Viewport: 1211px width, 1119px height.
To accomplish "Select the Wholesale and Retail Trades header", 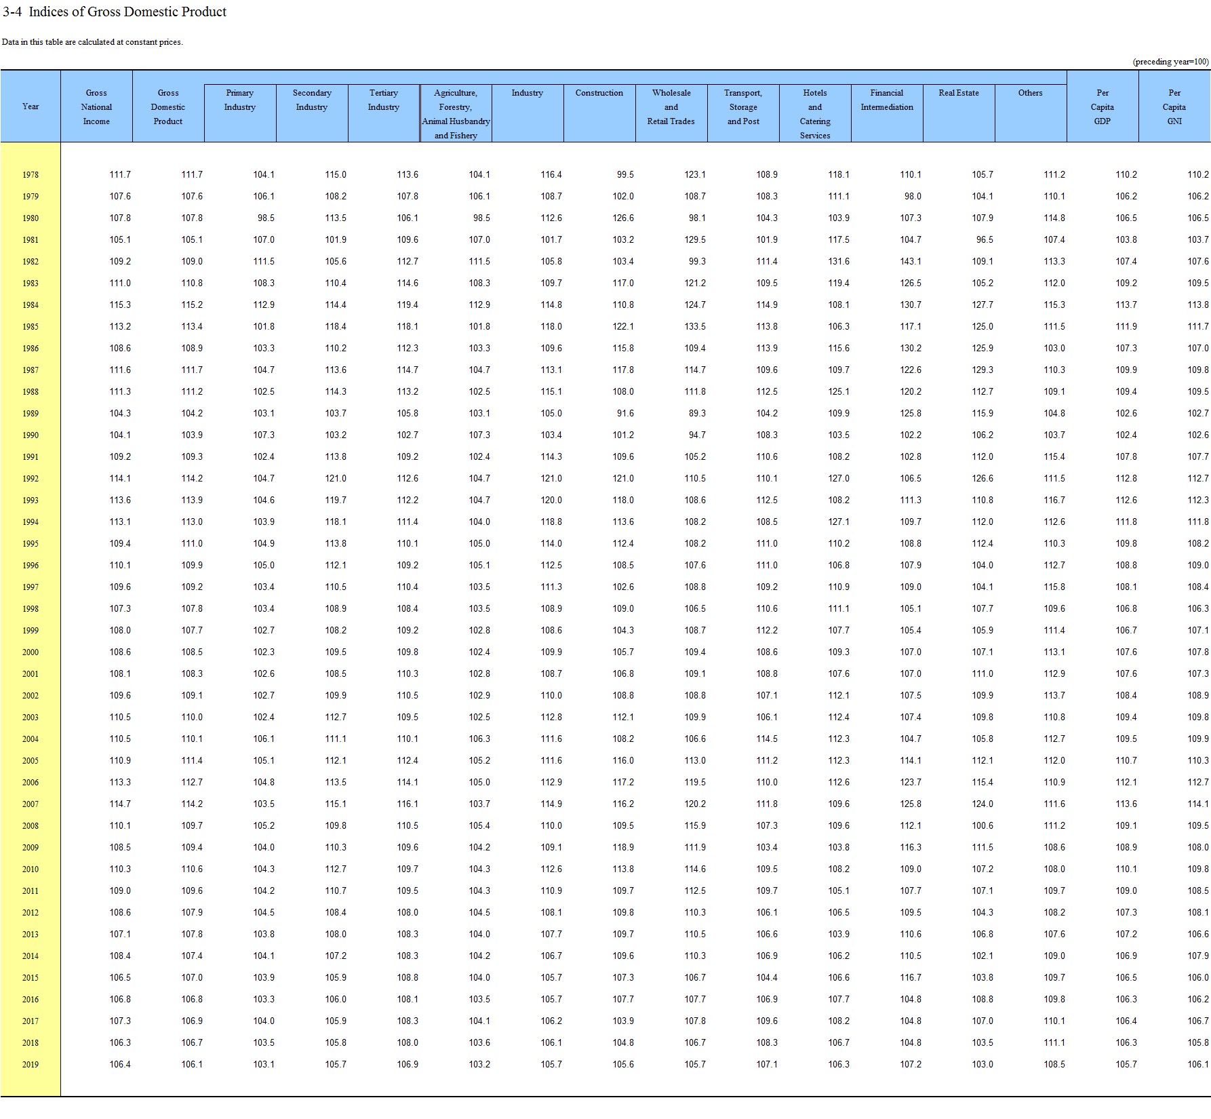I will (671, 107).
